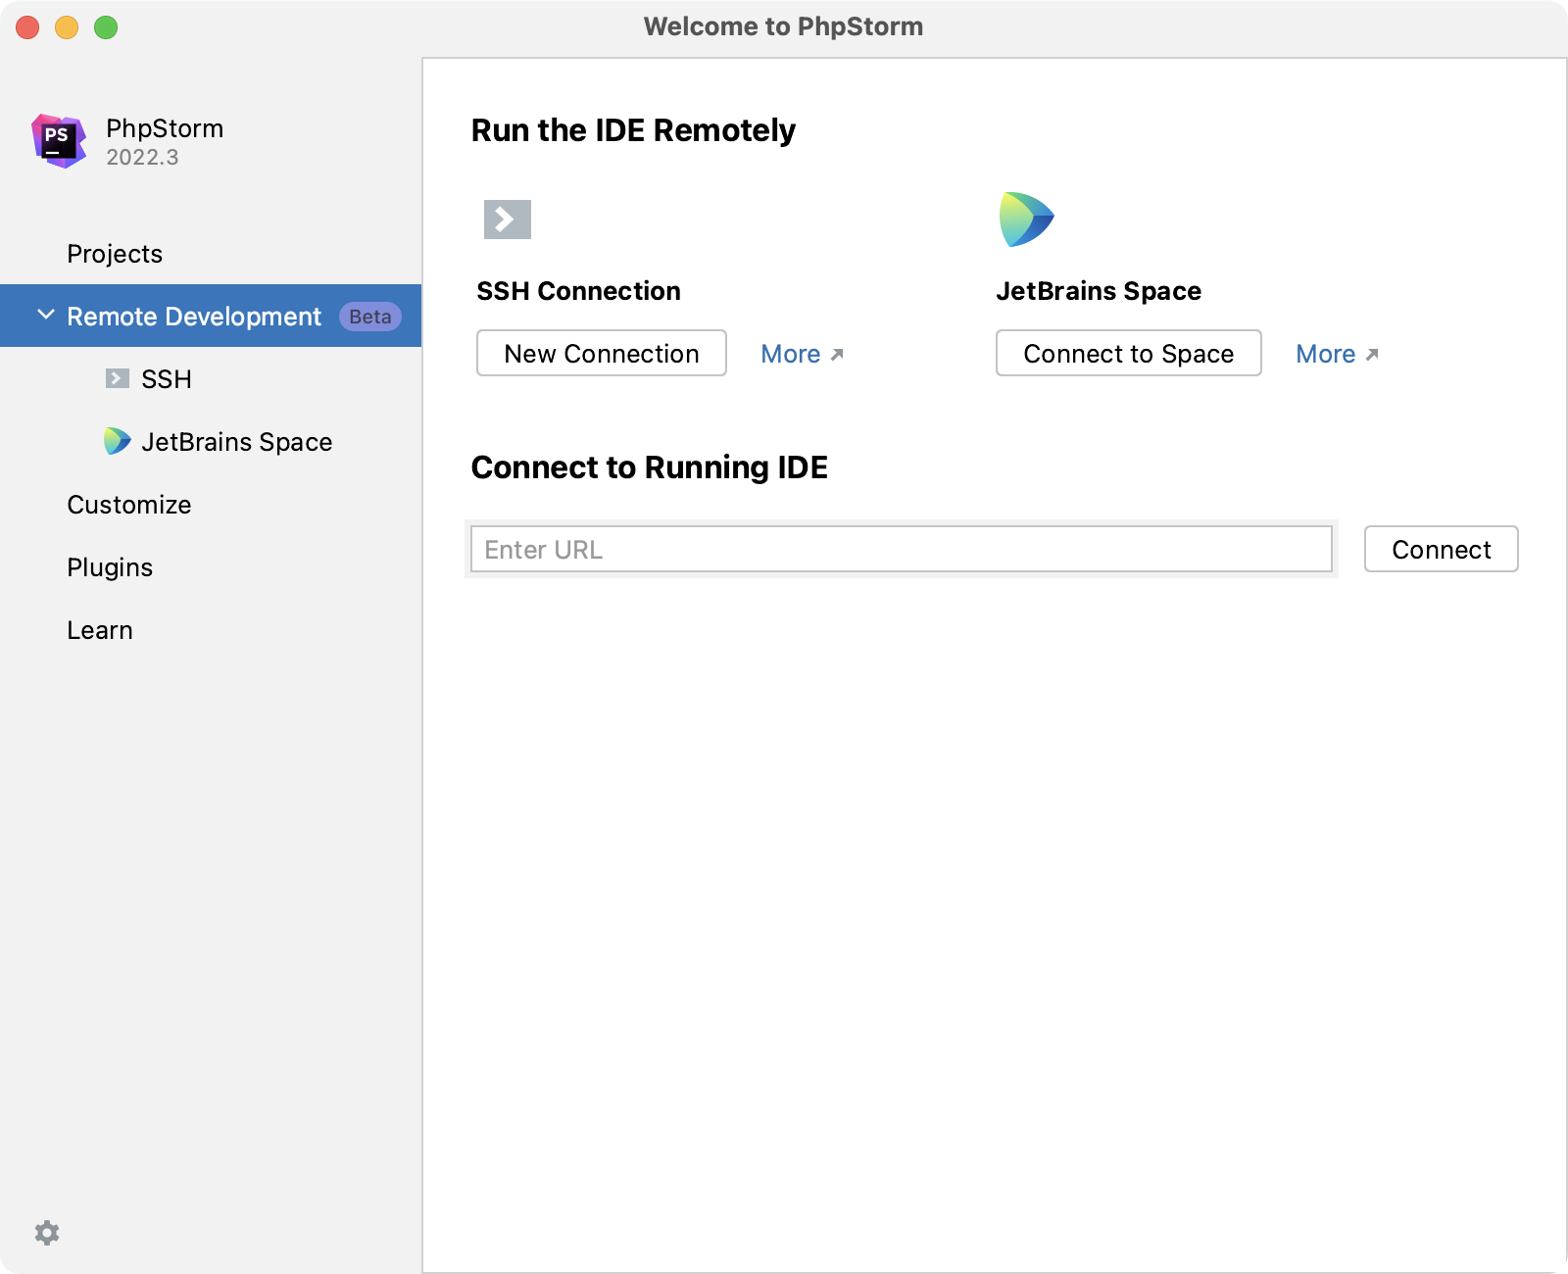
Task: Click the JetBrains Space icon in sidebar
Action: 118,441
